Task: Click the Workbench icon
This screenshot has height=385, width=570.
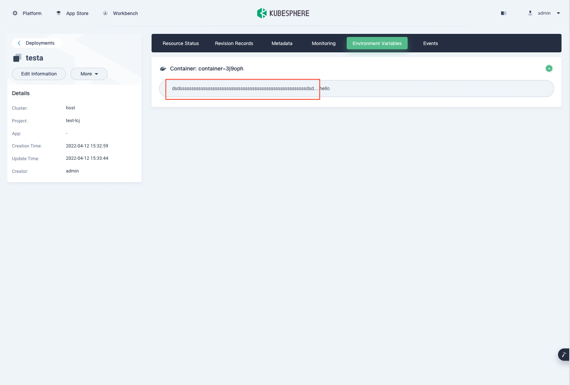Action: (x=105, y=13)
